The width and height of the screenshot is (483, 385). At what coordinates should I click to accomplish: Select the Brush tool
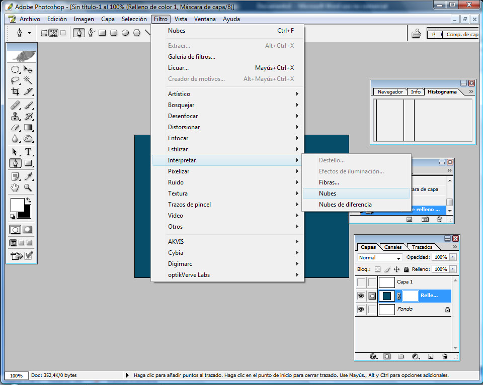[x=28, y=105]
